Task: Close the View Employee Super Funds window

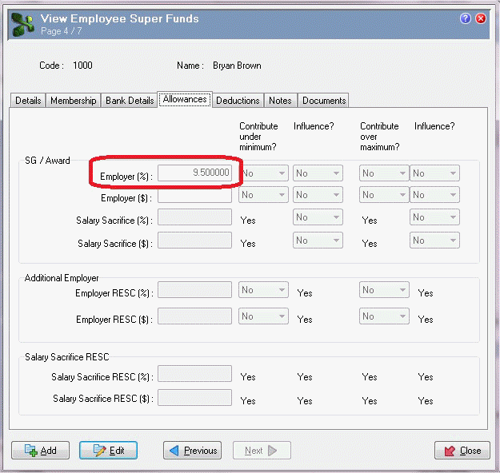Action: pos(481,18)
